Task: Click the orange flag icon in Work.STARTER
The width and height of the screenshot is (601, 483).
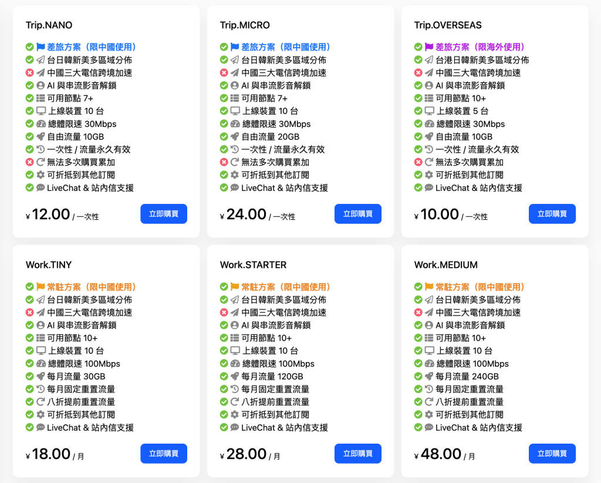Action: [235, 287]
